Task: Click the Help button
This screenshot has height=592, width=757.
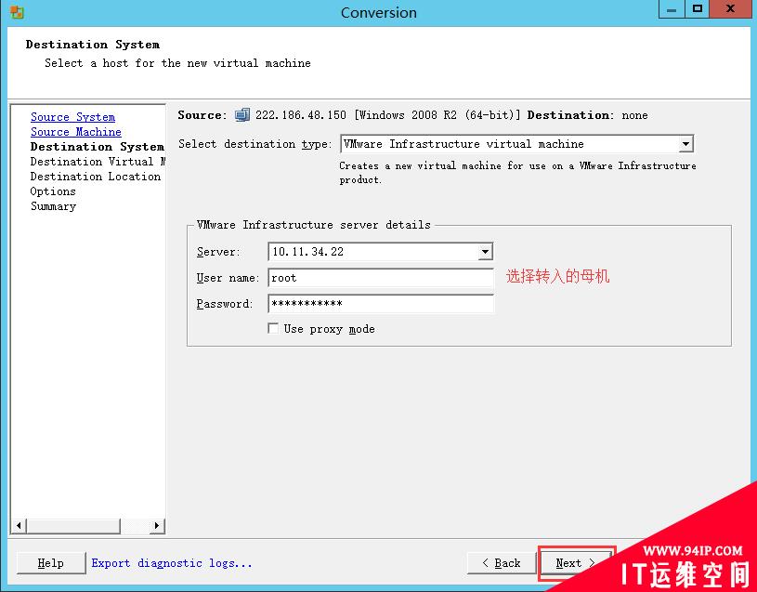Action: pos(51,563)
